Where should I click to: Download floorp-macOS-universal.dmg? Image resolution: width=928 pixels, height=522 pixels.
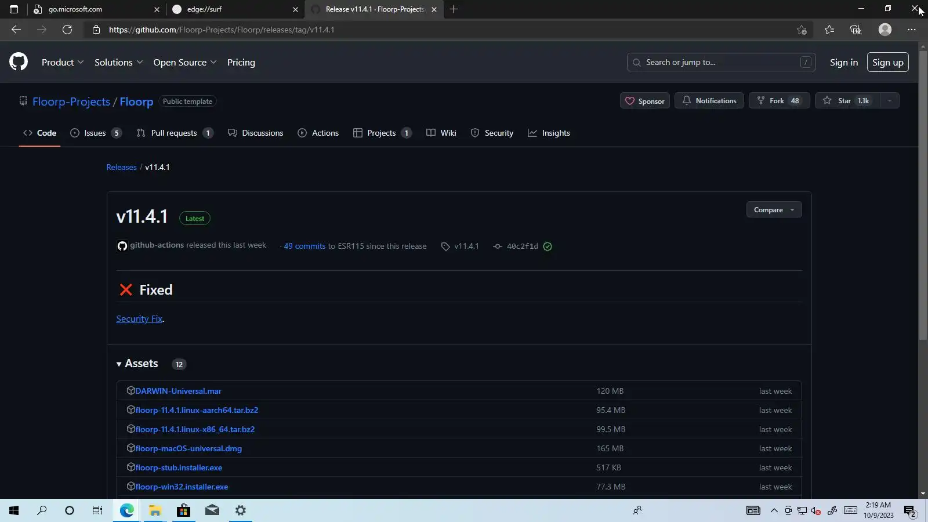click(188, 448)
